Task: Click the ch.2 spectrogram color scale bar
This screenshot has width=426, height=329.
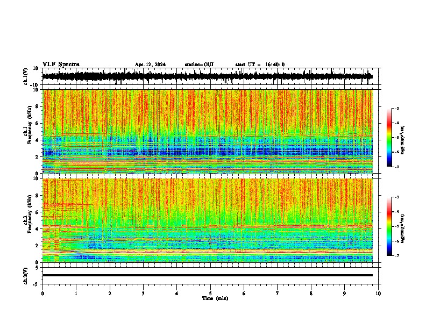Action: click(x=389, y=226)
